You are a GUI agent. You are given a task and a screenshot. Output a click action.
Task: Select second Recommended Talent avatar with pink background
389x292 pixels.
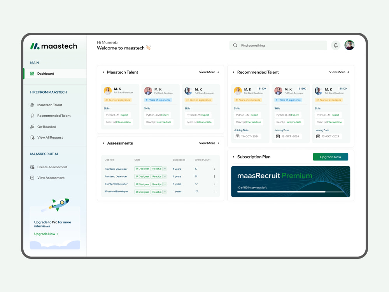[279, 91]
